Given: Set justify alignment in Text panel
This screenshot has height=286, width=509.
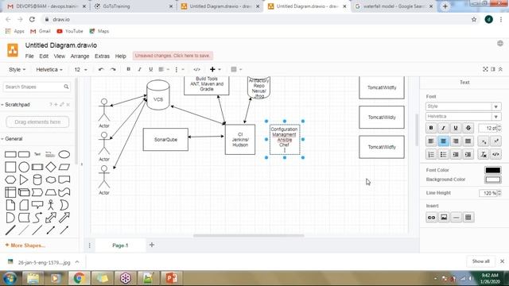Looking at the screenshot, I should [468, 141].
